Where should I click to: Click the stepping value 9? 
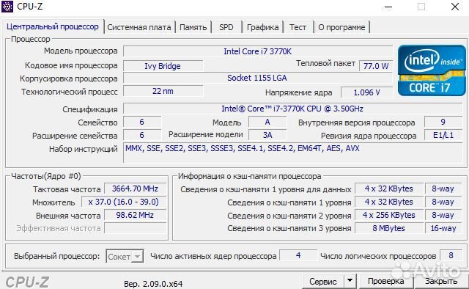pos(443,122)
